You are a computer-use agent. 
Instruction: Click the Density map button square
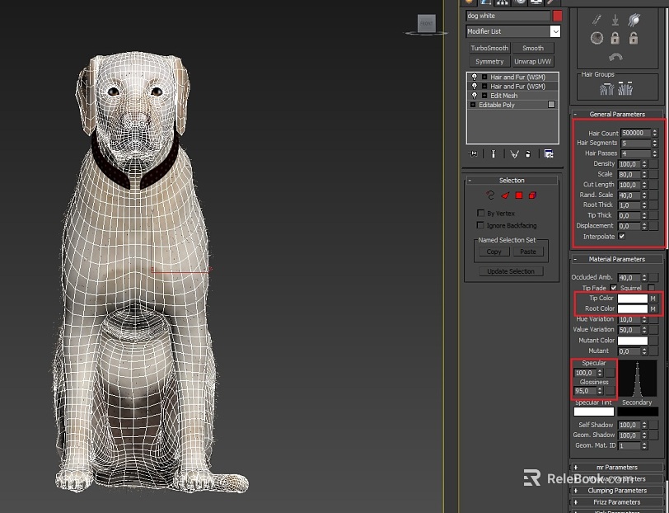[653, 164]
